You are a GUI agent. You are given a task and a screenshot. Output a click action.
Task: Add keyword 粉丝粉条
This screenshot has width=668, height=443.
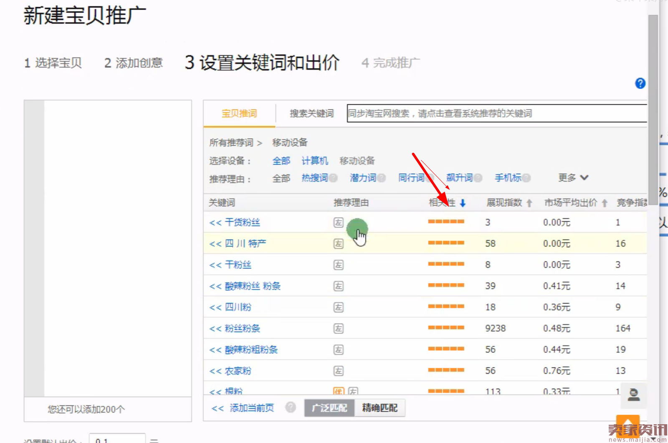(x=235, y=329)
